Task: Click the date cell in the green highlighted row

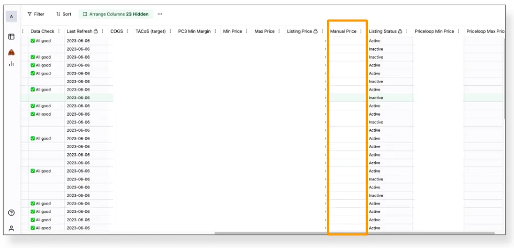Action: tap(78, 98)
